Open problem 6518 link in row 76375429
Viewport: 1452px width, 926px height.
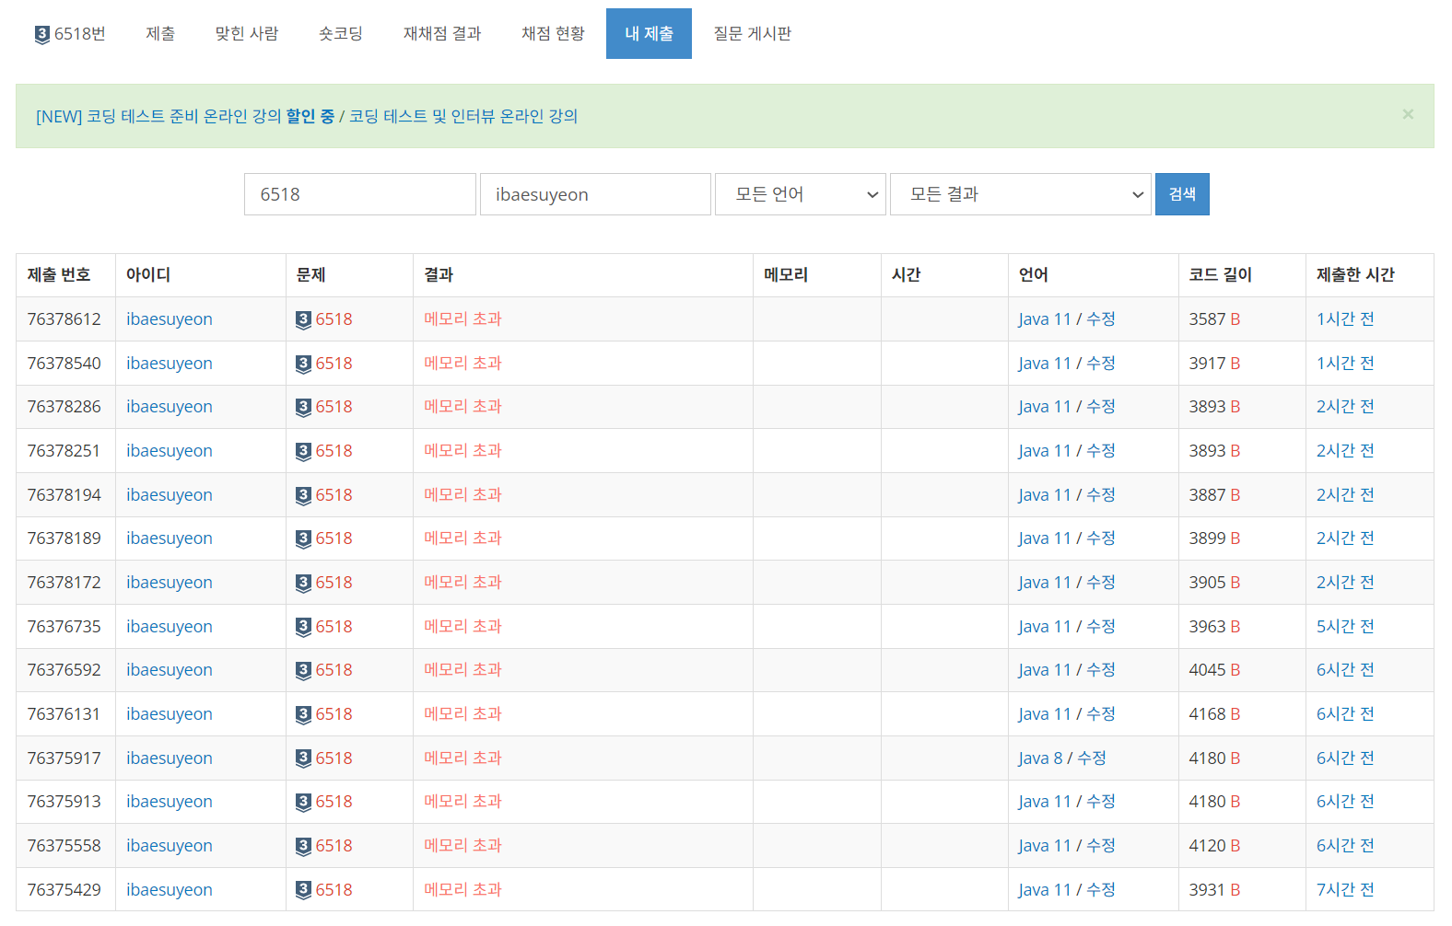click(x=334, y=890)
